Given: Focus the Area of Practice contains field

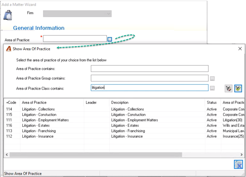Looking at the screenshot, I should 150,69.
